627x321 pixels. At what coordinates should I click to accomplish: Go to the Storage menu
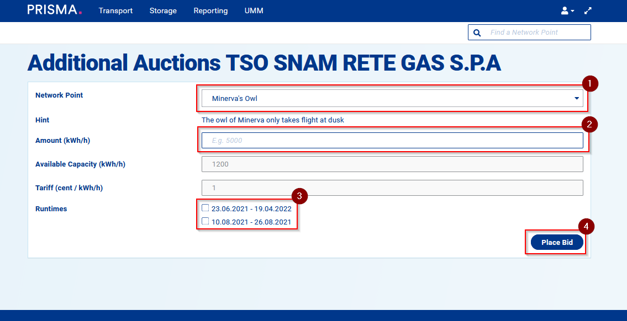point(163,11)
